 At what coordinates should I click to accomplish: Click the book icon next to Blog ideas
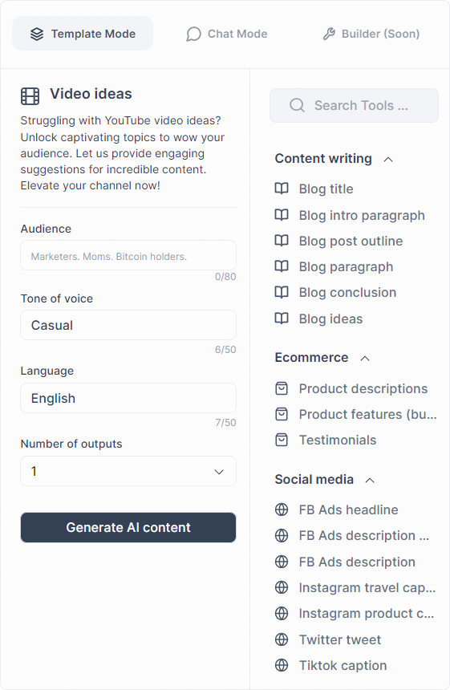(282, 319)
